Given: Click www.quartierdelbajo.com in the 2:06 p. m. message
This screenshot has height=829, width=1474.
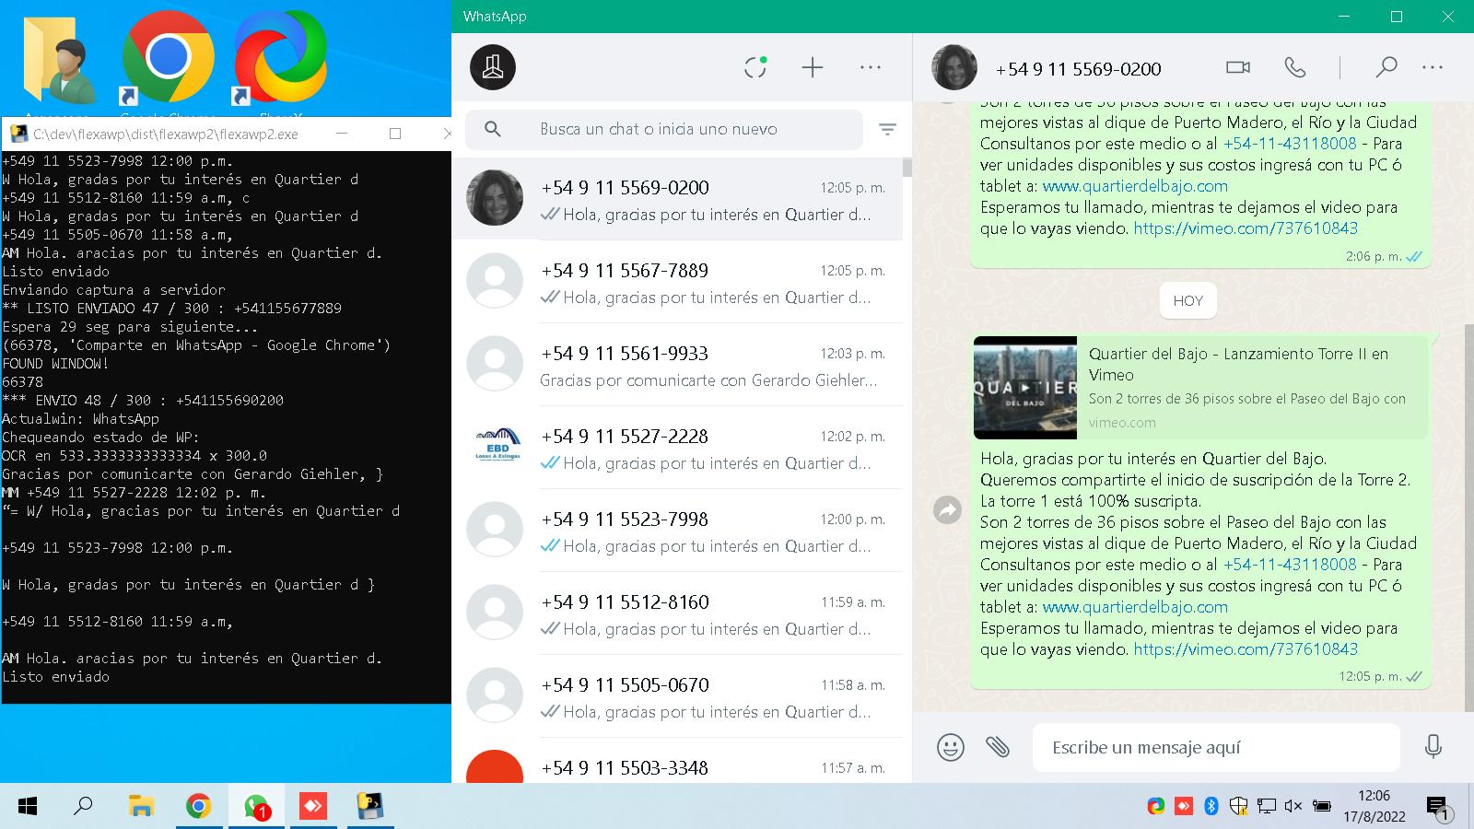Looking at the screenshot, I should [1135, 186].
